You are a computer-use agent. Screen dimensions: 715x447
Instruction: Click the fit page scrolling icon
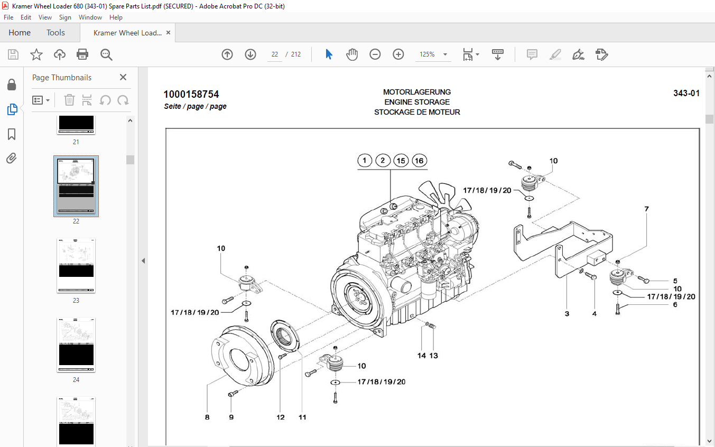pos(468,54)
